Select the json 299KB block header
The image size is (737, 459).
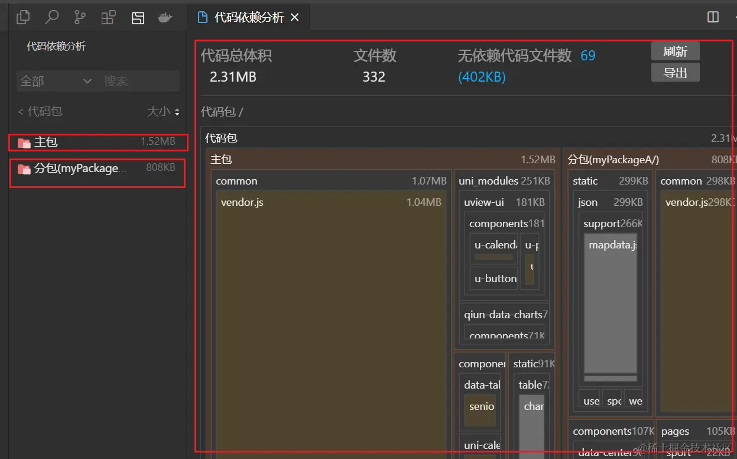coord(611,202)
